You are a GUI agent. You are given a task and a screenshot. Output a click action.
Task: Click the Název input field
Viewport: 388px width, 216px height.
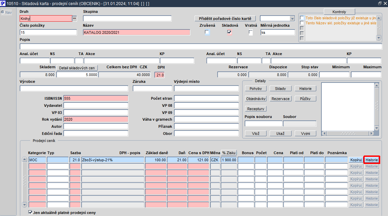(136, 32)
